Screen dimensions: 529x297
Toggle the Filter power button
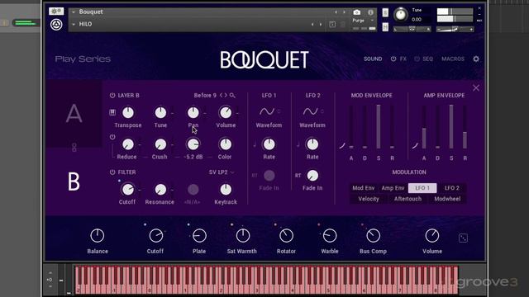pyautogui.click(x=112, y=172)
